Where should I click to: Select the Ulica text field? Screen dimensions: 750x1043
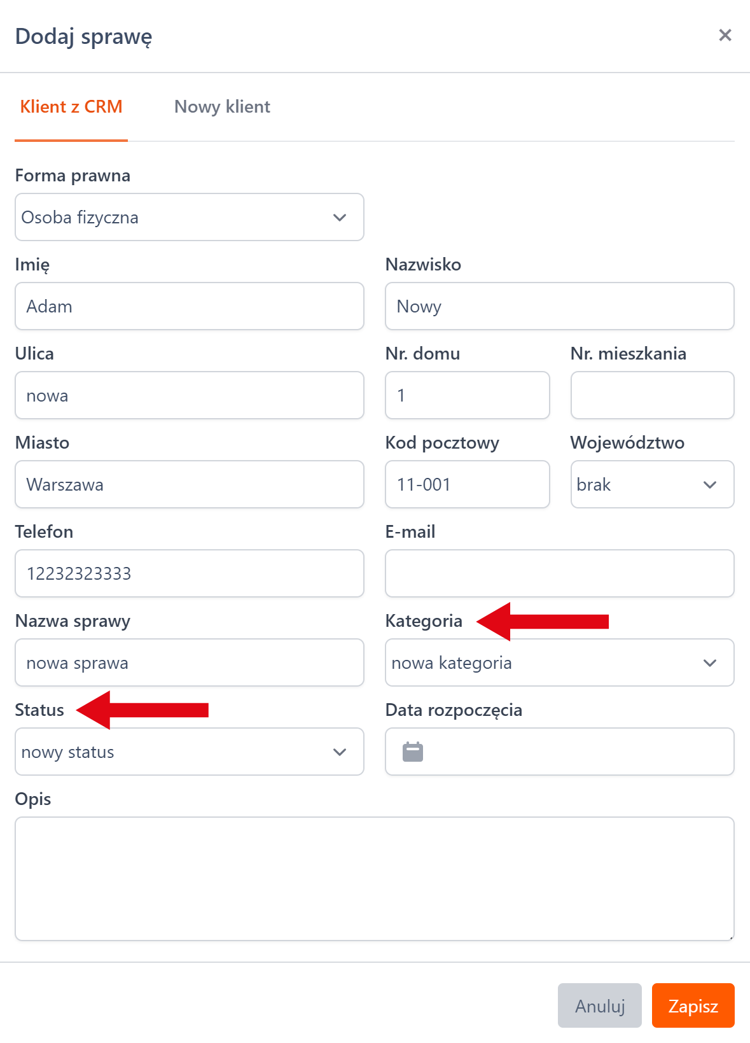point(189,395)
